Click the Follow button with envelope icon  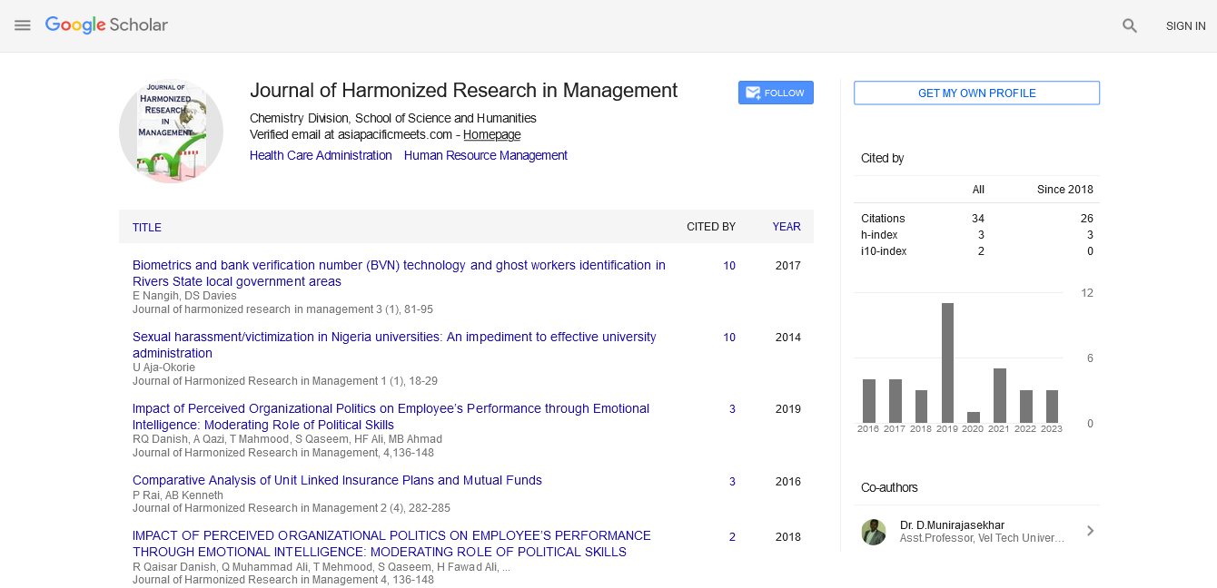coord(776,93)
